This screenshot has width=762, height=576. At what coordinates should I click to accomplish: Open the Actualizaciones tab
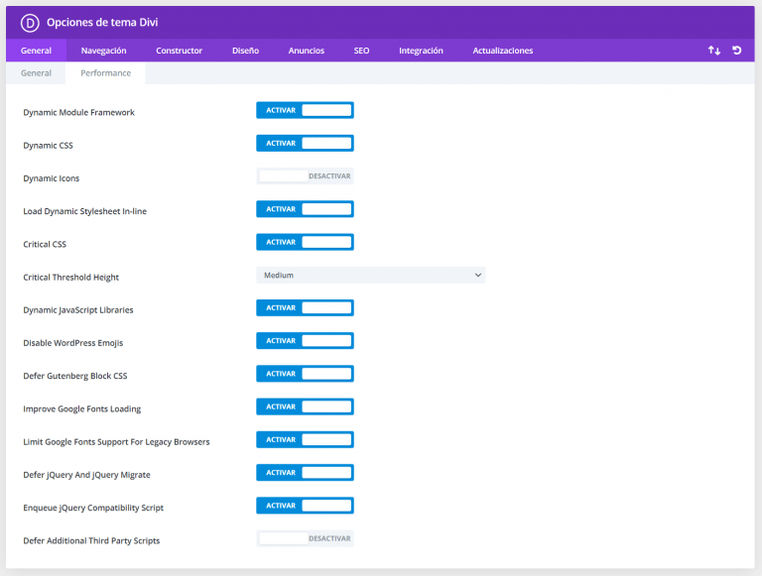(503, 51)
